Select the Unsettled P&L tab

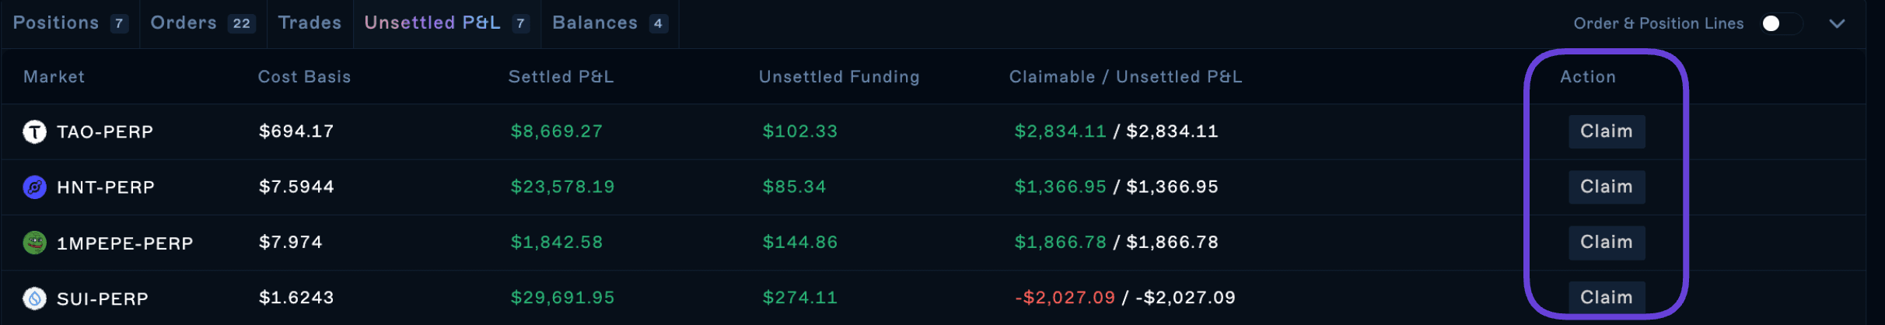point(446,23)
